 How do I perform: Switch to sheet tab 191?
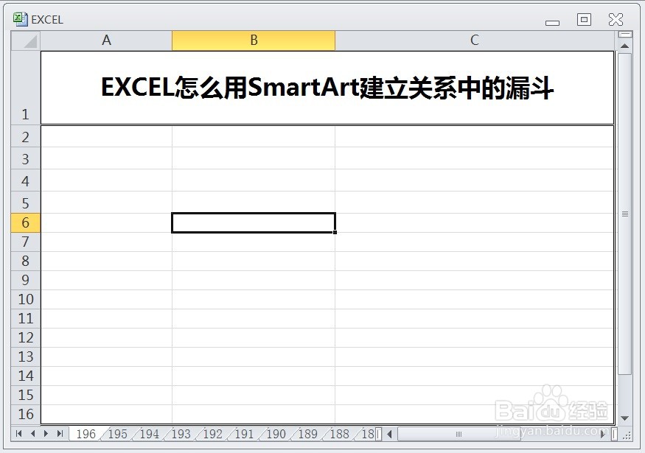[244, 434]
